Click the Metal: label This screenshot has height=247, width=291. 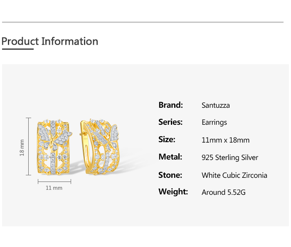(x=170, y=157)
